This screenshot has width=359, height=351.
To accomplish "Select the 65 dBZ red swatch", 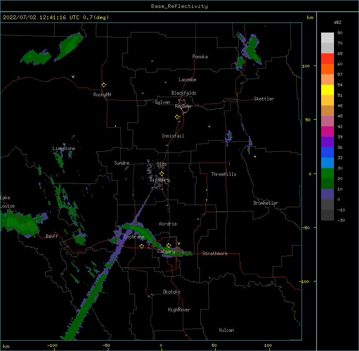I will pos(327,59).
